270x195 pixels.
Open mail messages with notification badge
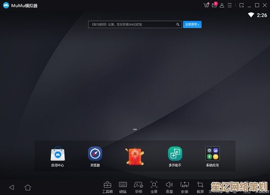click(214, 5)
